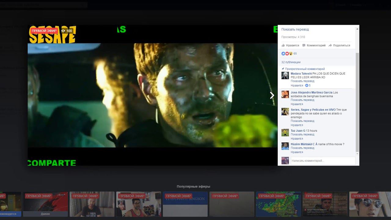Click the scrollbar up arrow in the comments panel
The image size is (391, 220).
pos(357,29)
